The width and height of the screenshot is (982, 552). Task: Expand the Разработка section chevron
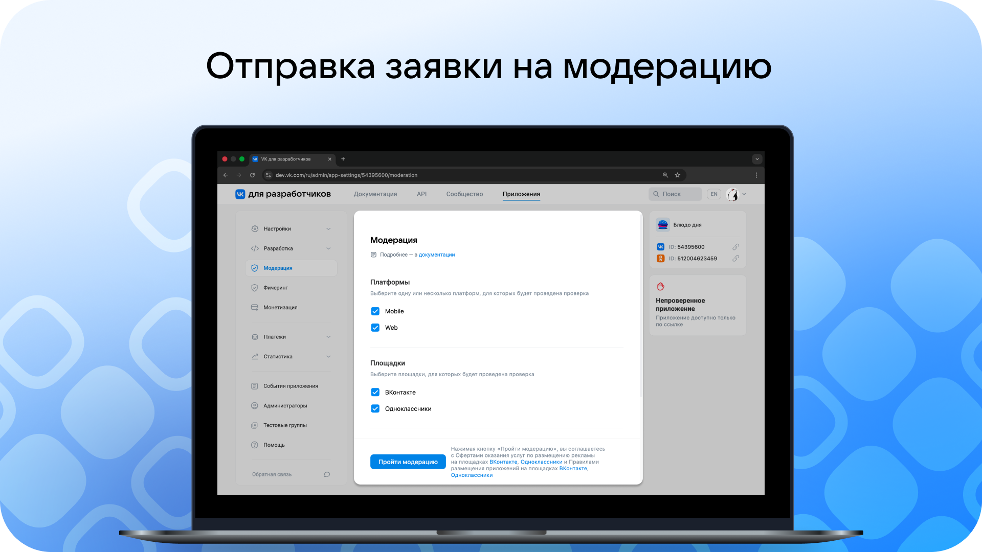pyautogui.click(x=328, y=248)
